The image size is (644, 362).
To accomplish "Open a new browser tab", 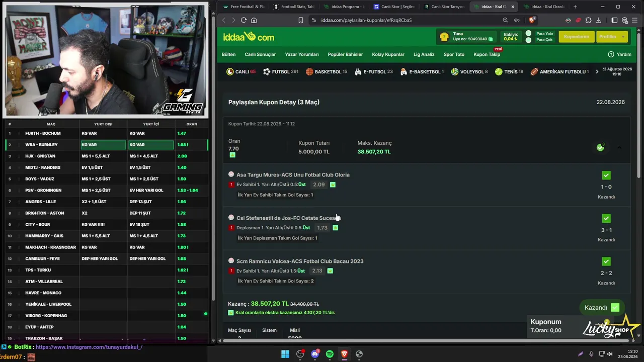I will 575,7.
